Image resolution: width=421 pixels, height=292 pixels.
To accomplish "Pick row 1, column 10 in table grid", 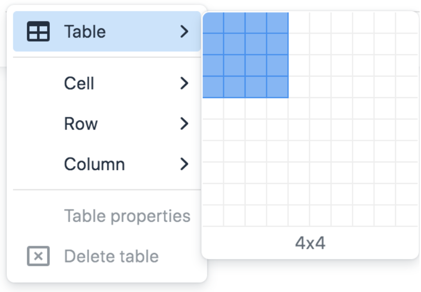I will [x=407, y=23].
